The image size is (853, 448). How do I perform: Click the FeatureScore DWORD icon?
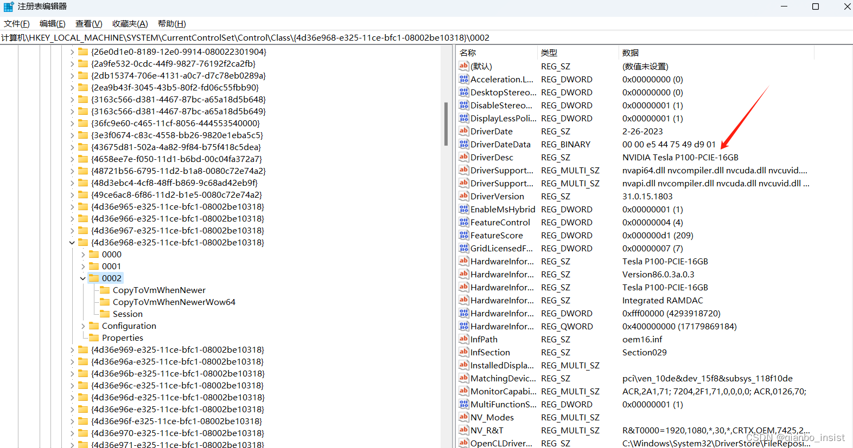[x=464, y=235]
